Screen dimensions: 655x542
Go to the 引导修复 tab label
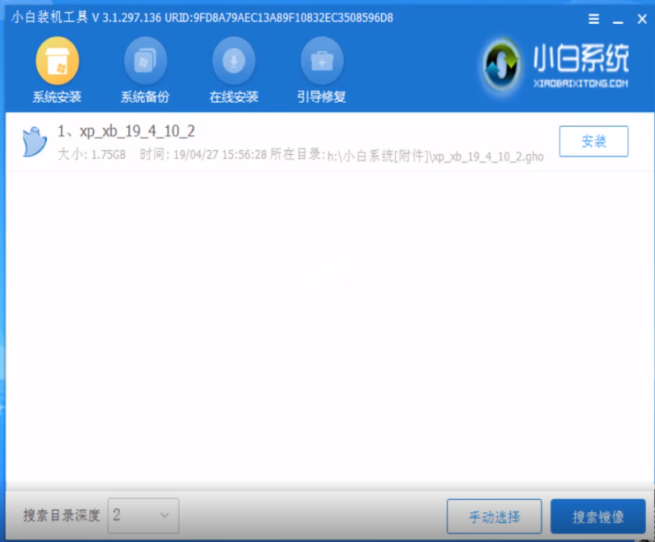pos(322,97)
